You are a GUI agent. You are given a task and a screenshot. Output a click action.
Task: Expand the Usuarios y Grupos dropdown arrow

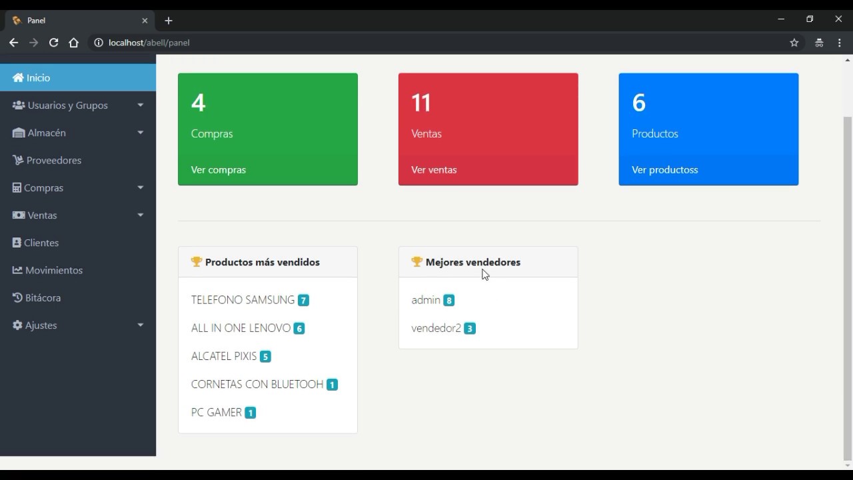point(140,105)
